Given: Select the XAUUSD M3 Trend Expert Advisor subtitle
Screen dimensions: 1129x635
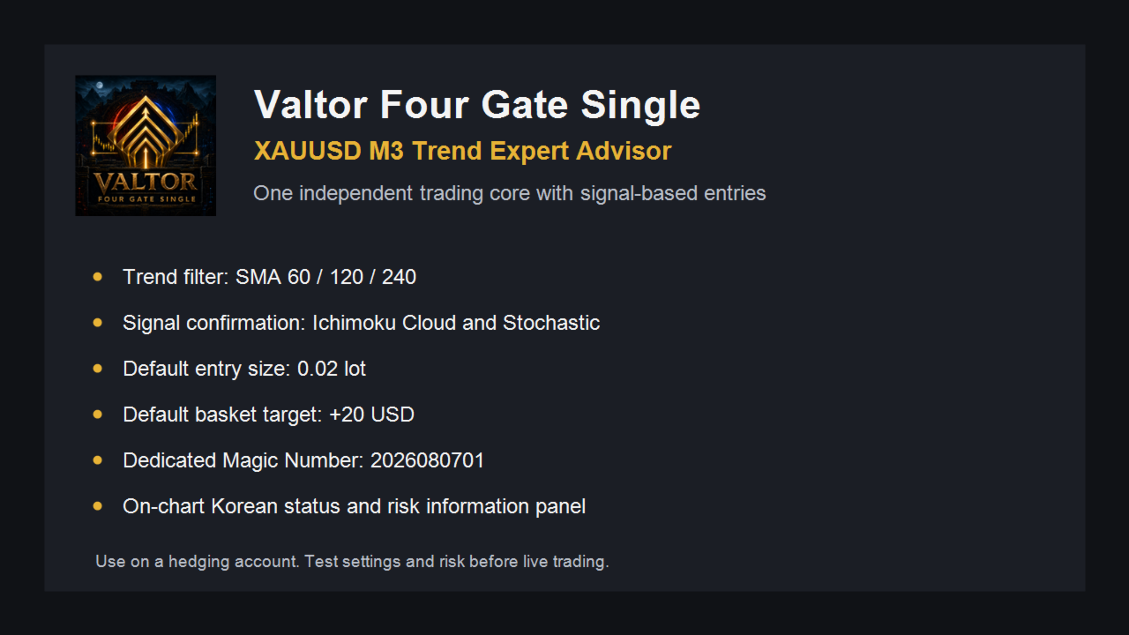Looking at the screenshot, I should (462, 151).
